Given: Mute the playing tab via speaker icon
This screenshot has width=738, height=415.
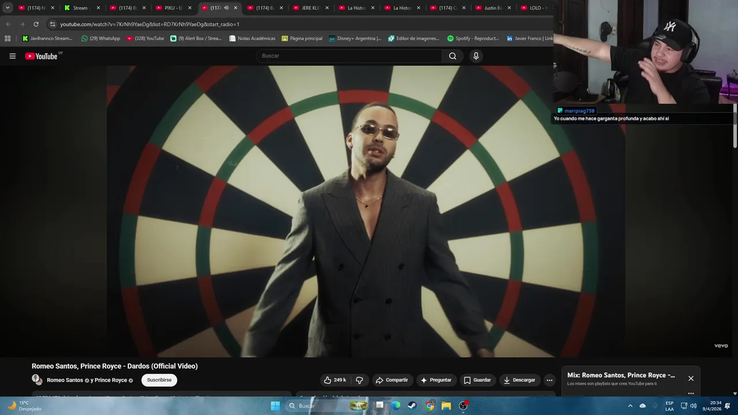Looking at the screenshot, I should (x=226, y=8).
